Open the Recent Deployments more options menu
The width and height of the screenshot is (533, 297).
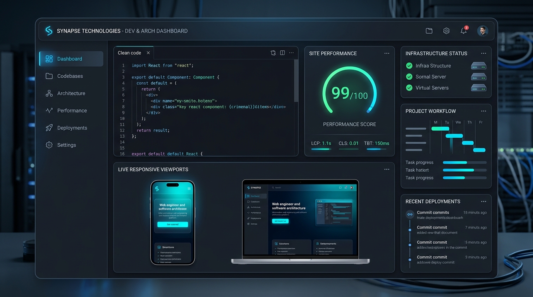point(483,201)
